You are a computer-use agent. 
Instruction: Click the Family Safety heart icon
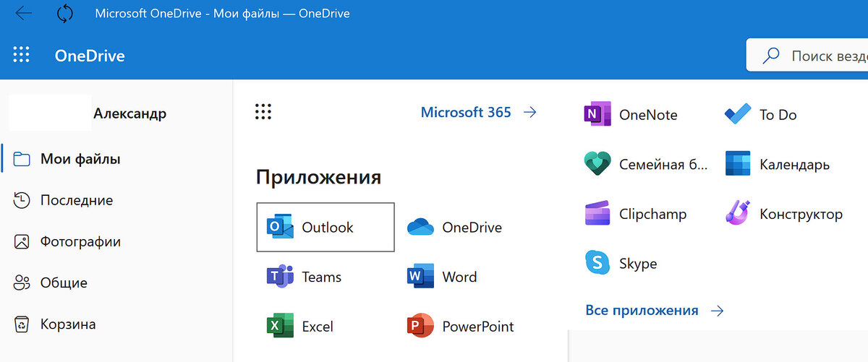click(597, 164)
